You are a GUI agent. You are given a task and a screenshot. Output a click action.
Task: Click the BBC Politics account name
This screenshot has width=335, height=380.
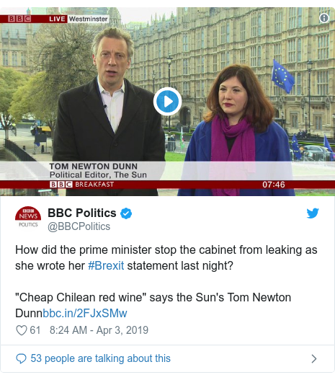pos(82,213)
